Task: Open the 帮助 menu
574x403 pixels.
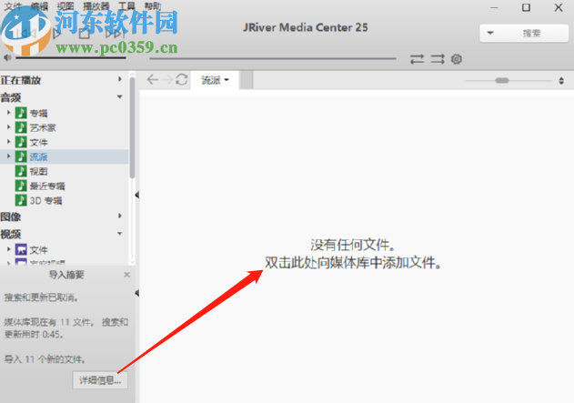Action: [153, 5]
